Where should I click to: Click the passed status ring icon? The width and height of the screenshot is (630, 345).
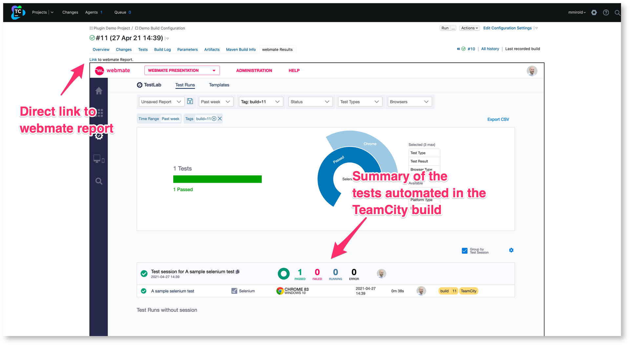283,274
